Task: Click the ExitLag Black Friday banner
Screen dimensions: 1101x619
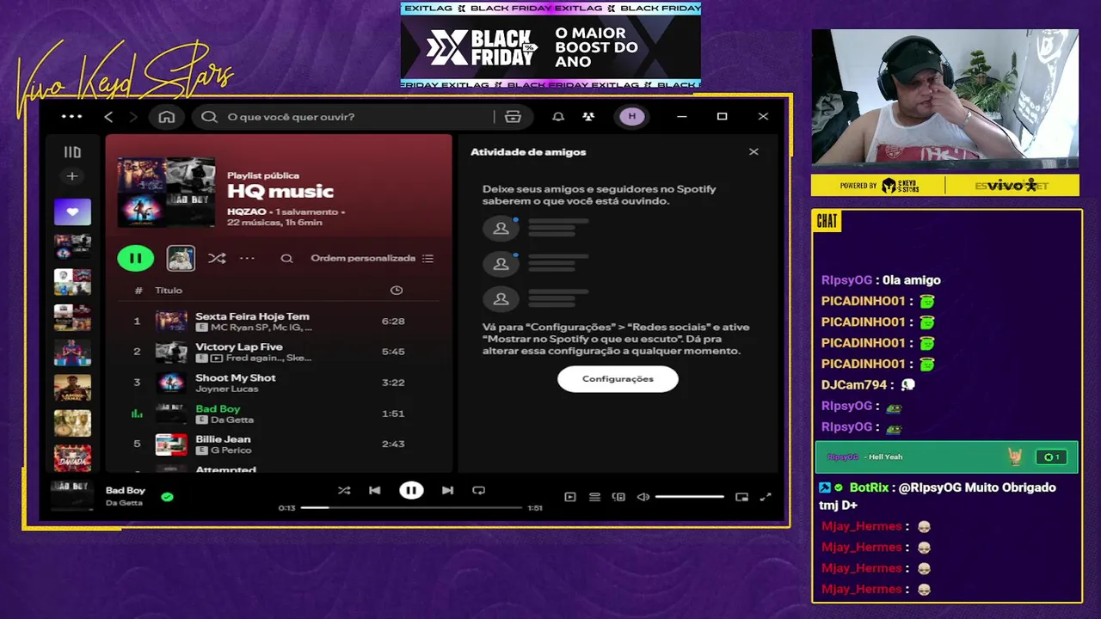Action: (x=550, y=46)
